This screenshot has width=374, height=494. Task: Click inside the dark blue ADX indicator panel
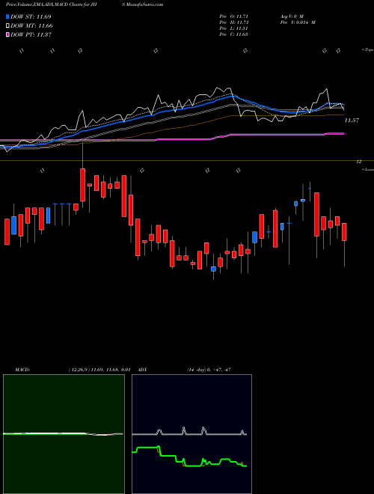[x=191, y=434]
